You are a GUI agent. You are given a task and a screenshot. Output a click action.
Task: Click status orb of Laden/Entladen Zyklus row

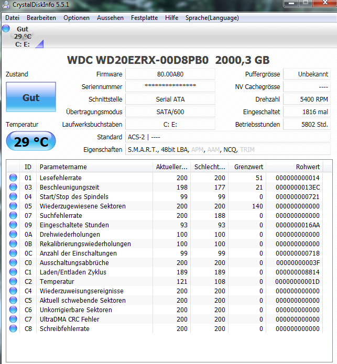pyautogui.click(x=13, y=272)
